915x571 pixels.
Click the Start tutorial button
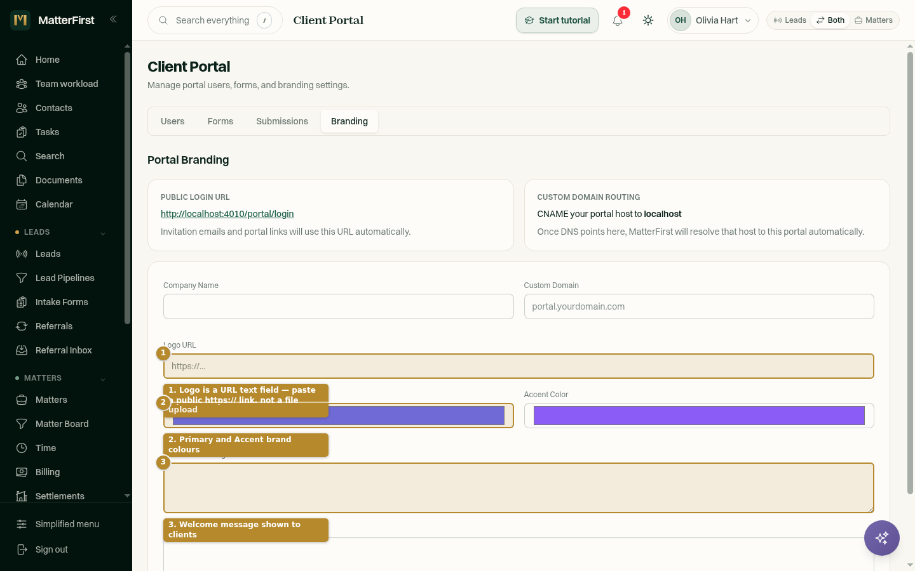click(557, 20)
